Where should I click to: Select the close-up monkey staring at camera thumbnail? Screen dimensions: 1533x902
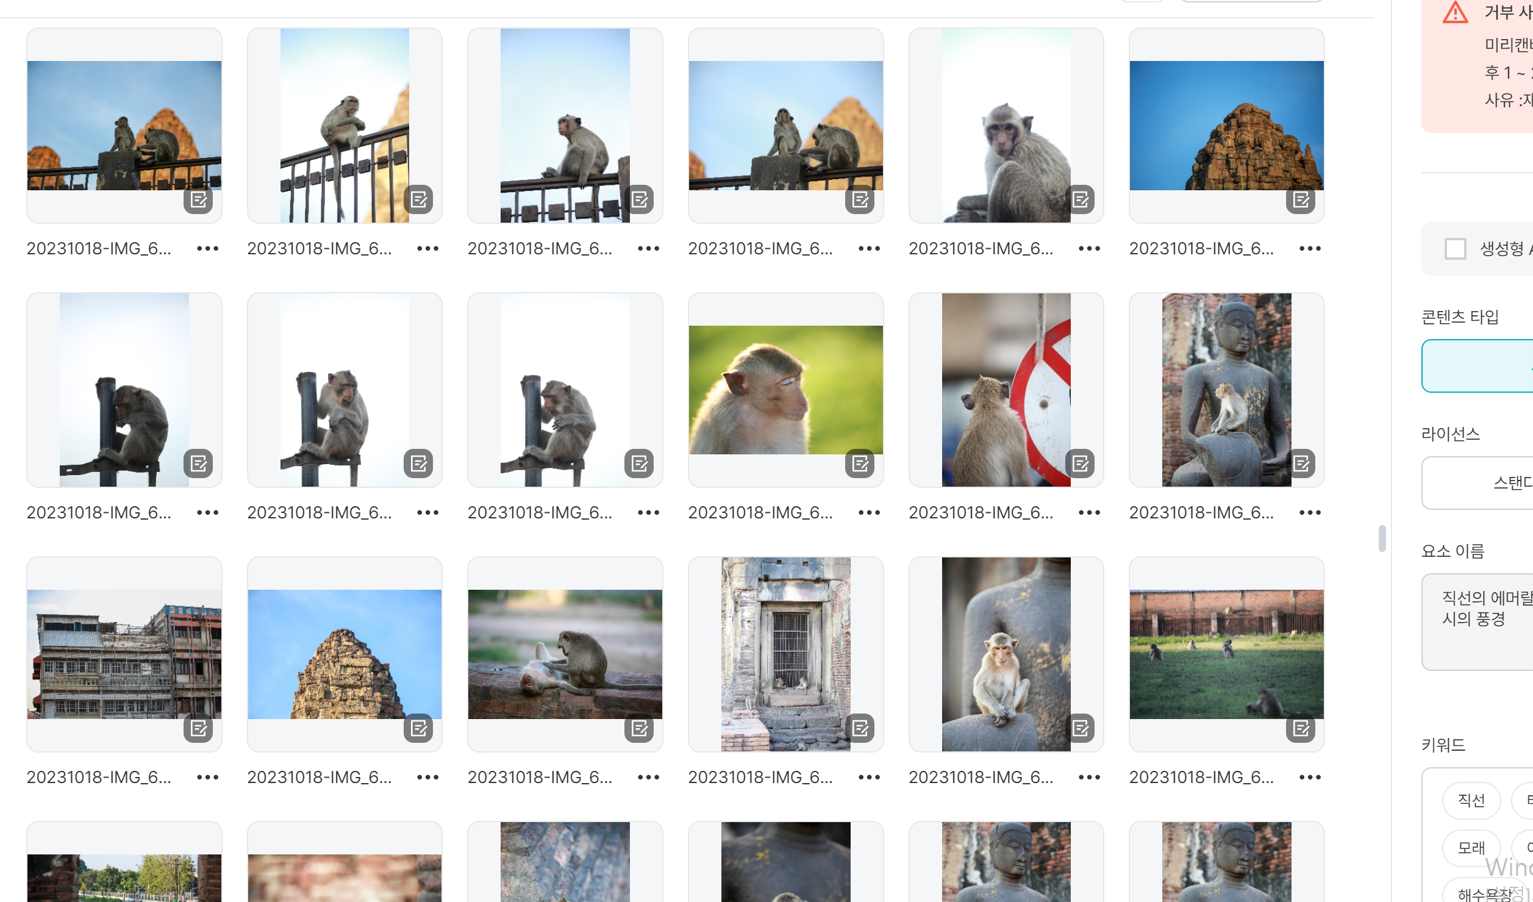1006,126
